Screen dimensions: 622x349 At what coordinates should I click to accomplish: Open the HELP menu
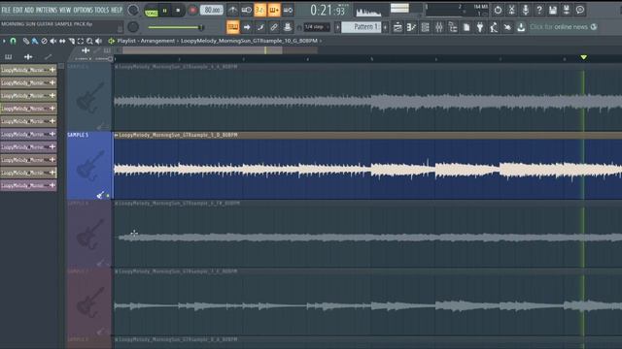117,10
